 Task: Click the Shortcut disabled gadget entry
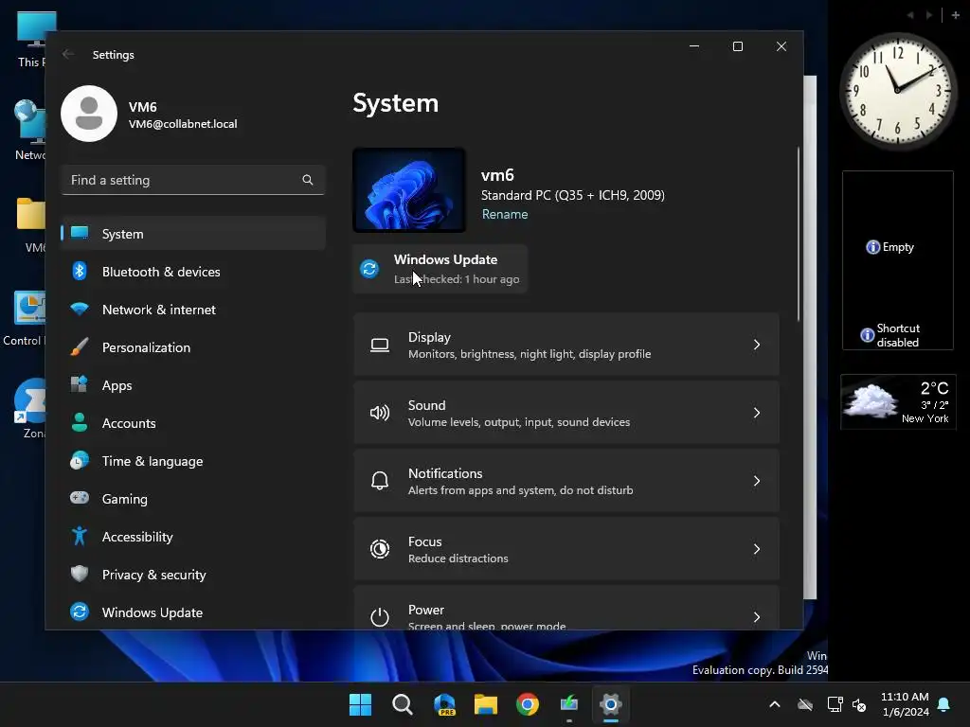pos(890,335)
